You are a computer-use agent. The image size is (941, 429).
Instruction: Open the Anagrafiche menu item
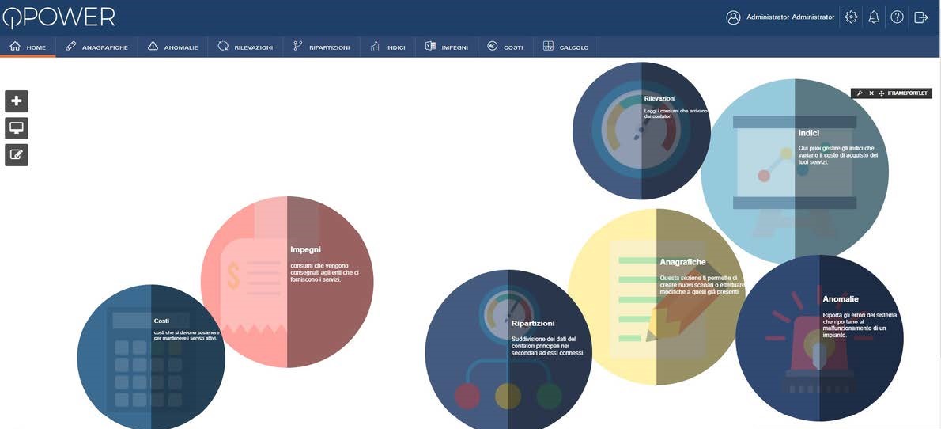pyautogui.click(x=96, y=47)
